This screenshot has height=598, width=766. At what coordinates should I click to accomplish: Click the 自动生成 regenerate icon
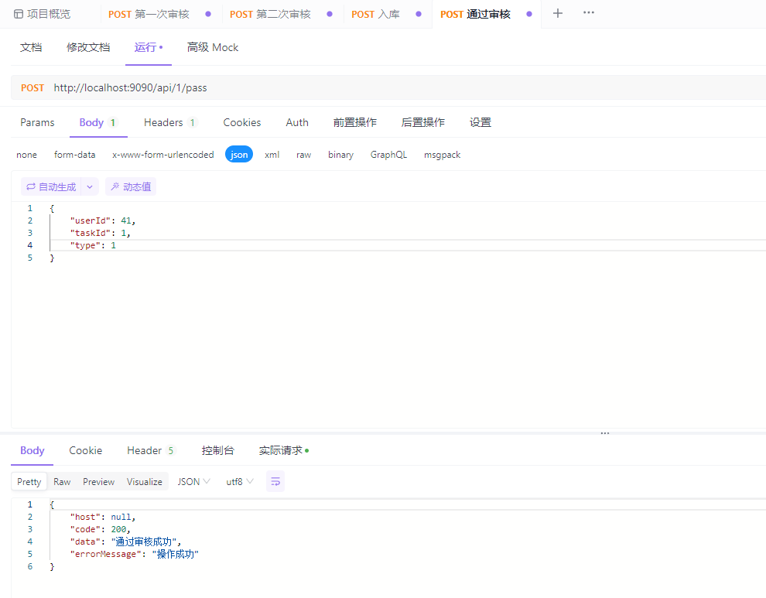pos(30,186)
